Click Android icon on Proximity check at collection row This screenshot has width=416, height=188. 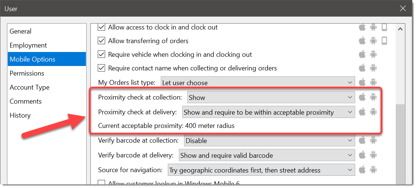[373, 97]
